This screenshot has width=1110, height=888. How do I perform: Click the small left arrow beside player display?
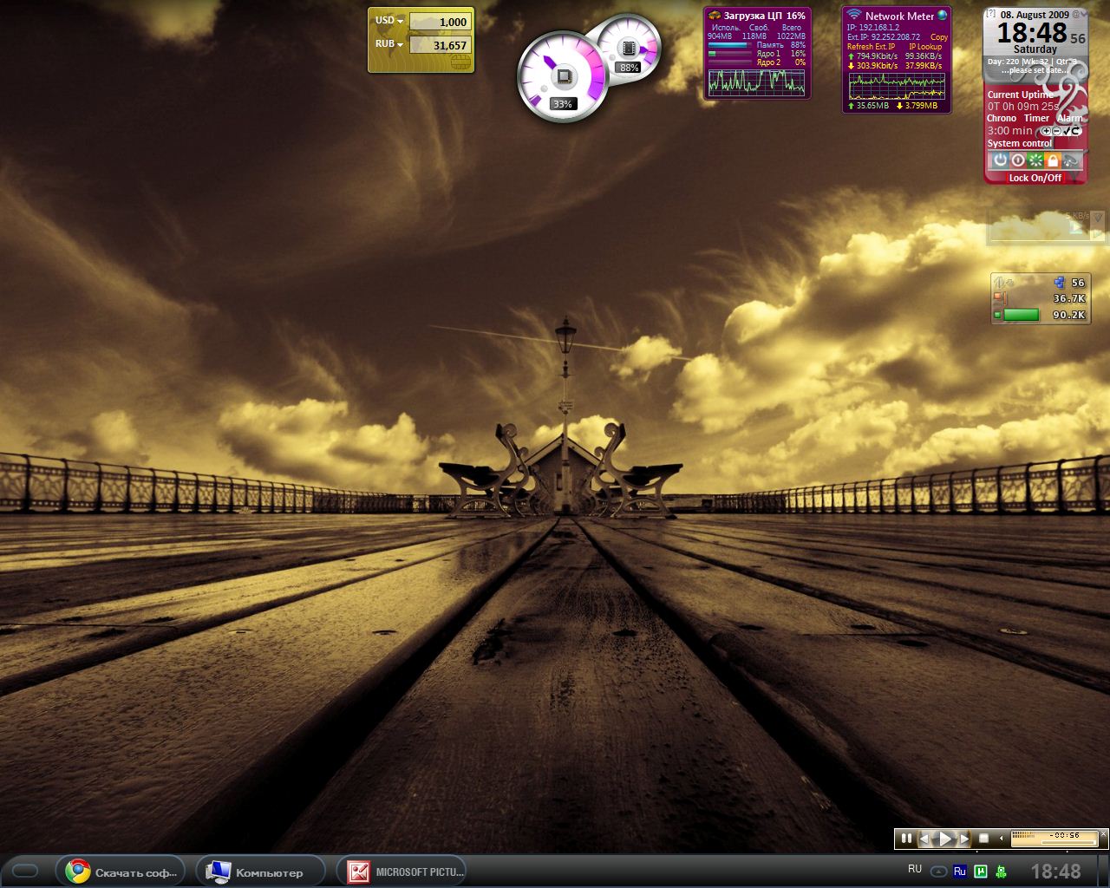pyautogui.click(x=1002, y=838)
